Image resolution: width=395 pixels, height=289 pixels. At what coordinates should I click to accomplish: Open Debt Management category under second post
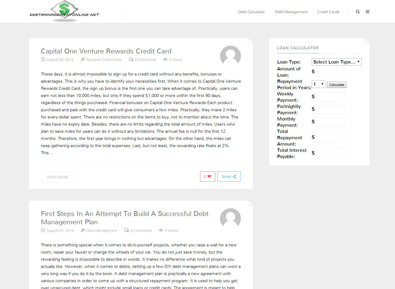point(102,231)
